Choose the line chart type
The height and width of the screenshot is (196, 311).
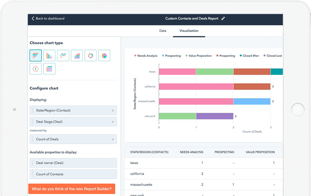tap(63, 56)
